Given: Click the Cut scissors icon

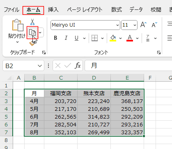Looking at the screenshot, I should point(32,22).
